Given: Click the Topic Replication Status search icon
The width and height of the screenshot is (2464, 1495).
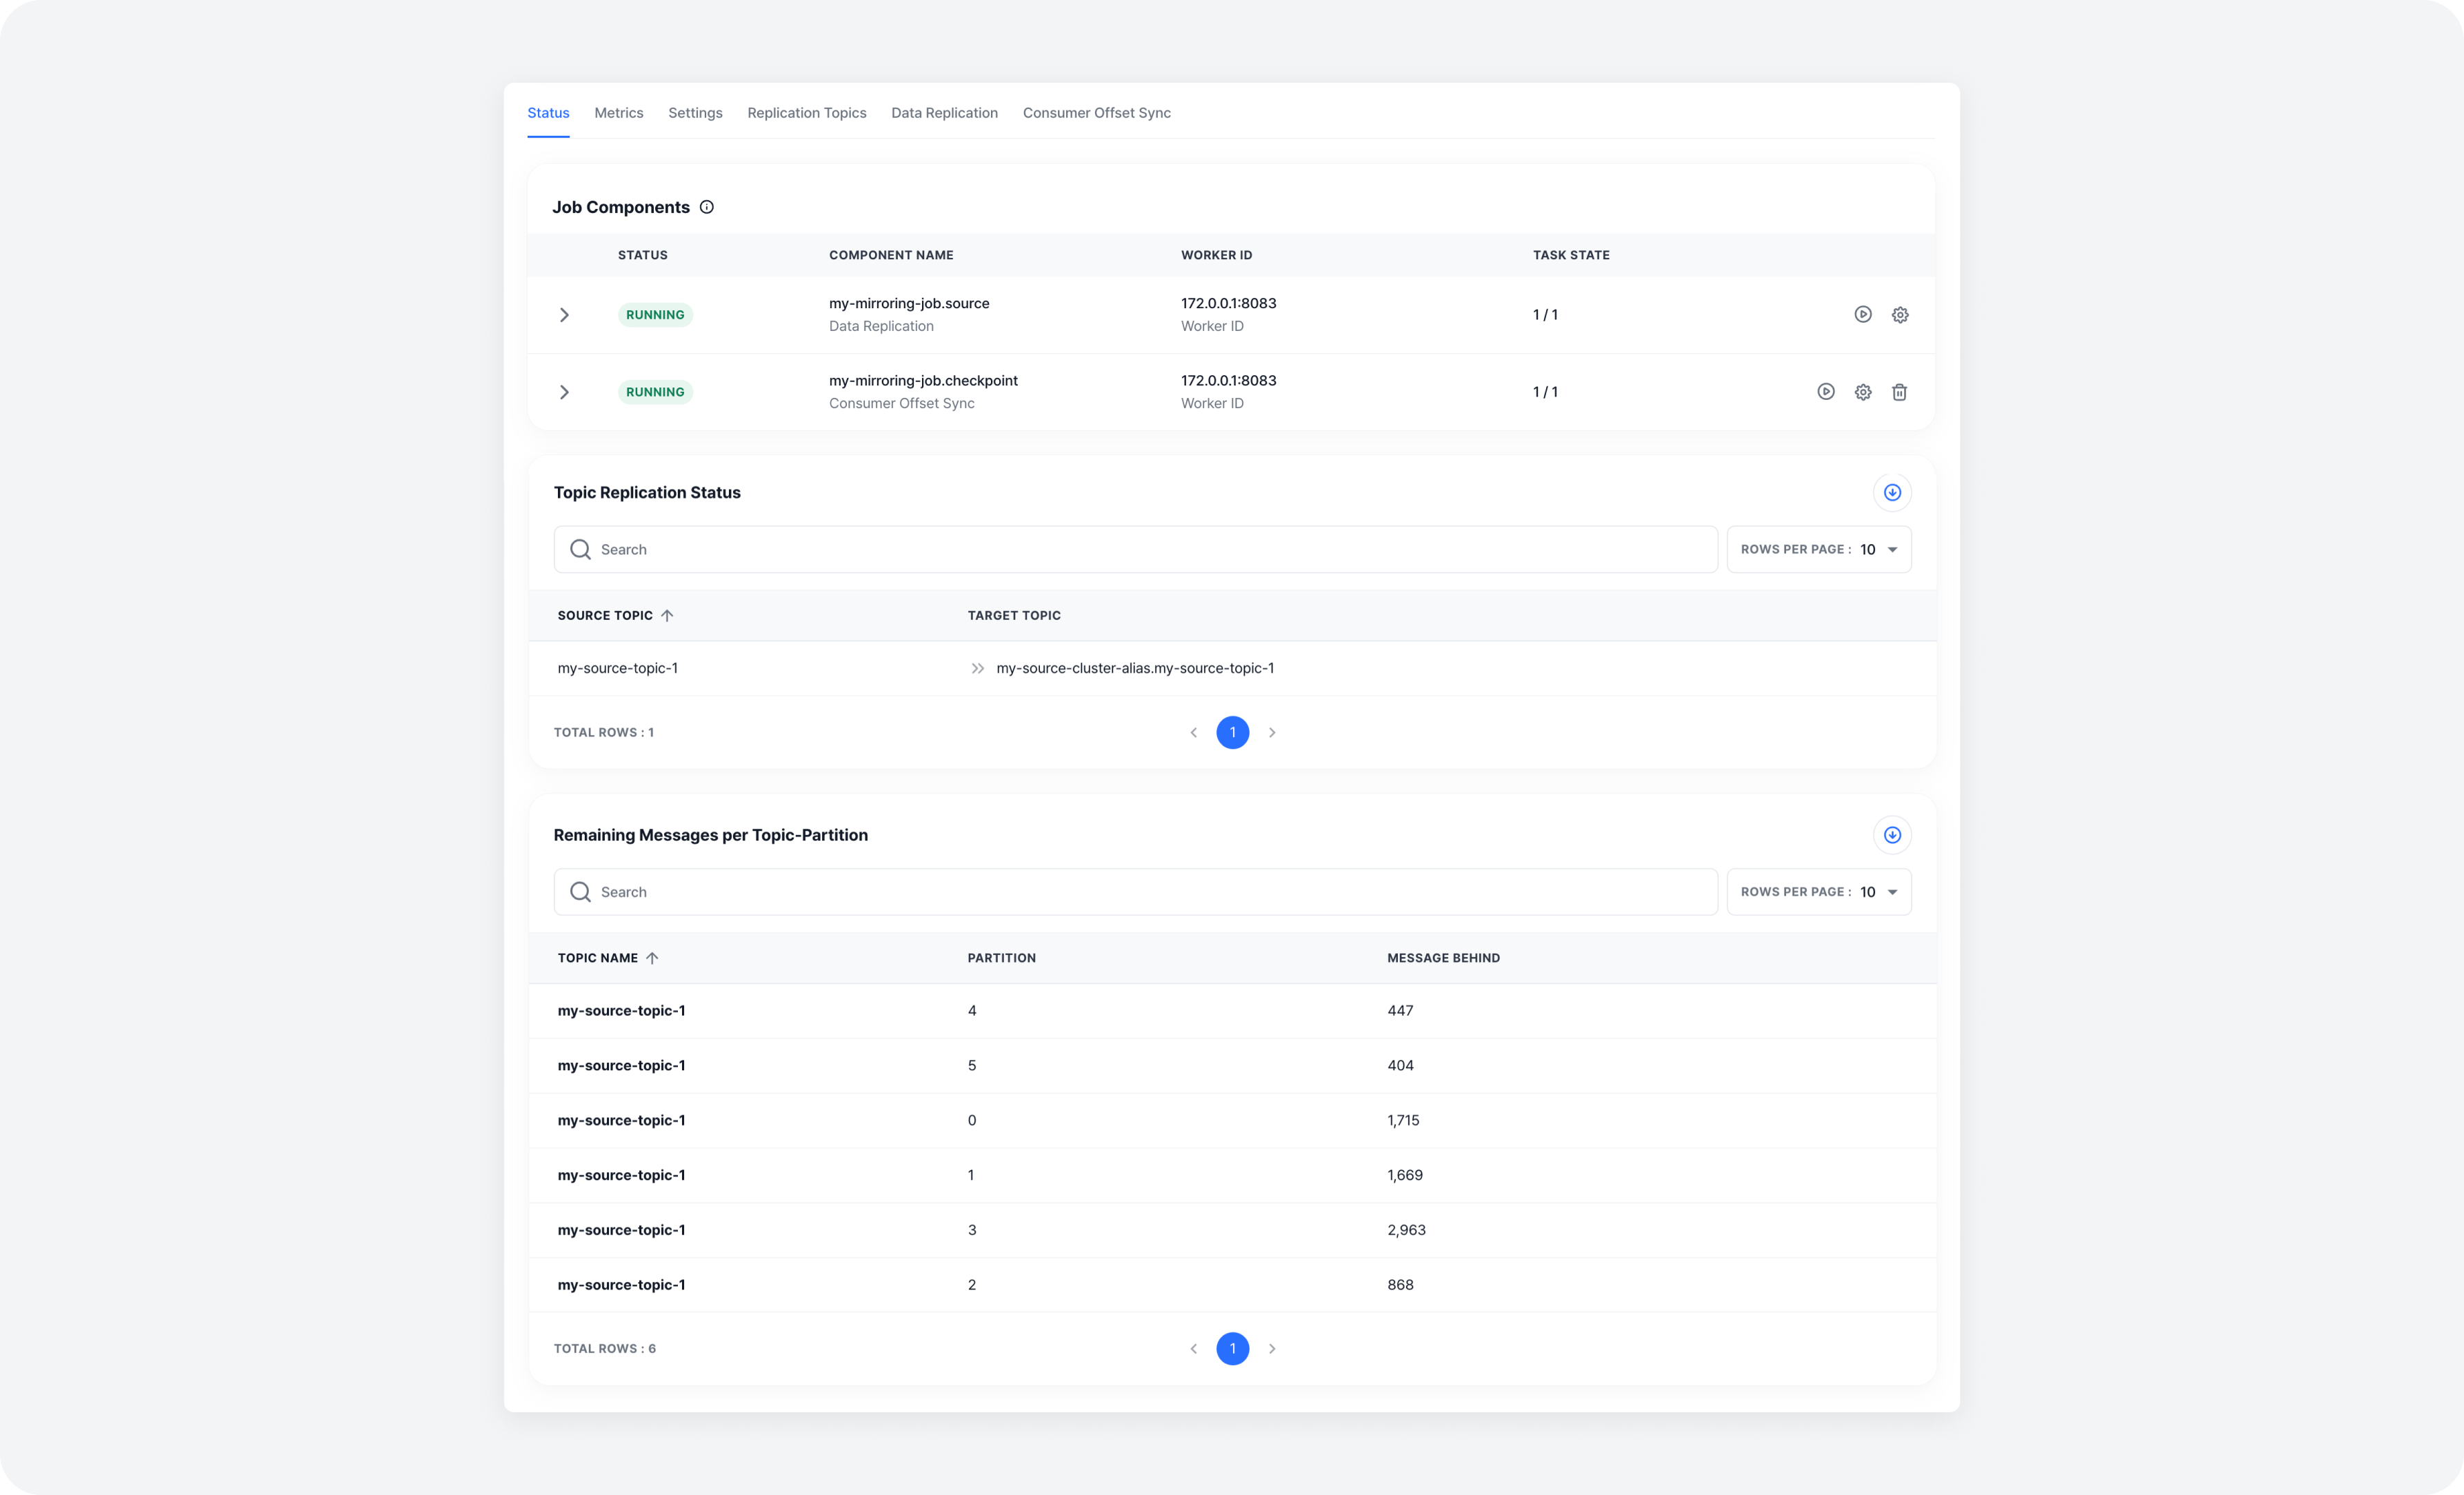Looking at the screenshot, I should (580, 549).
